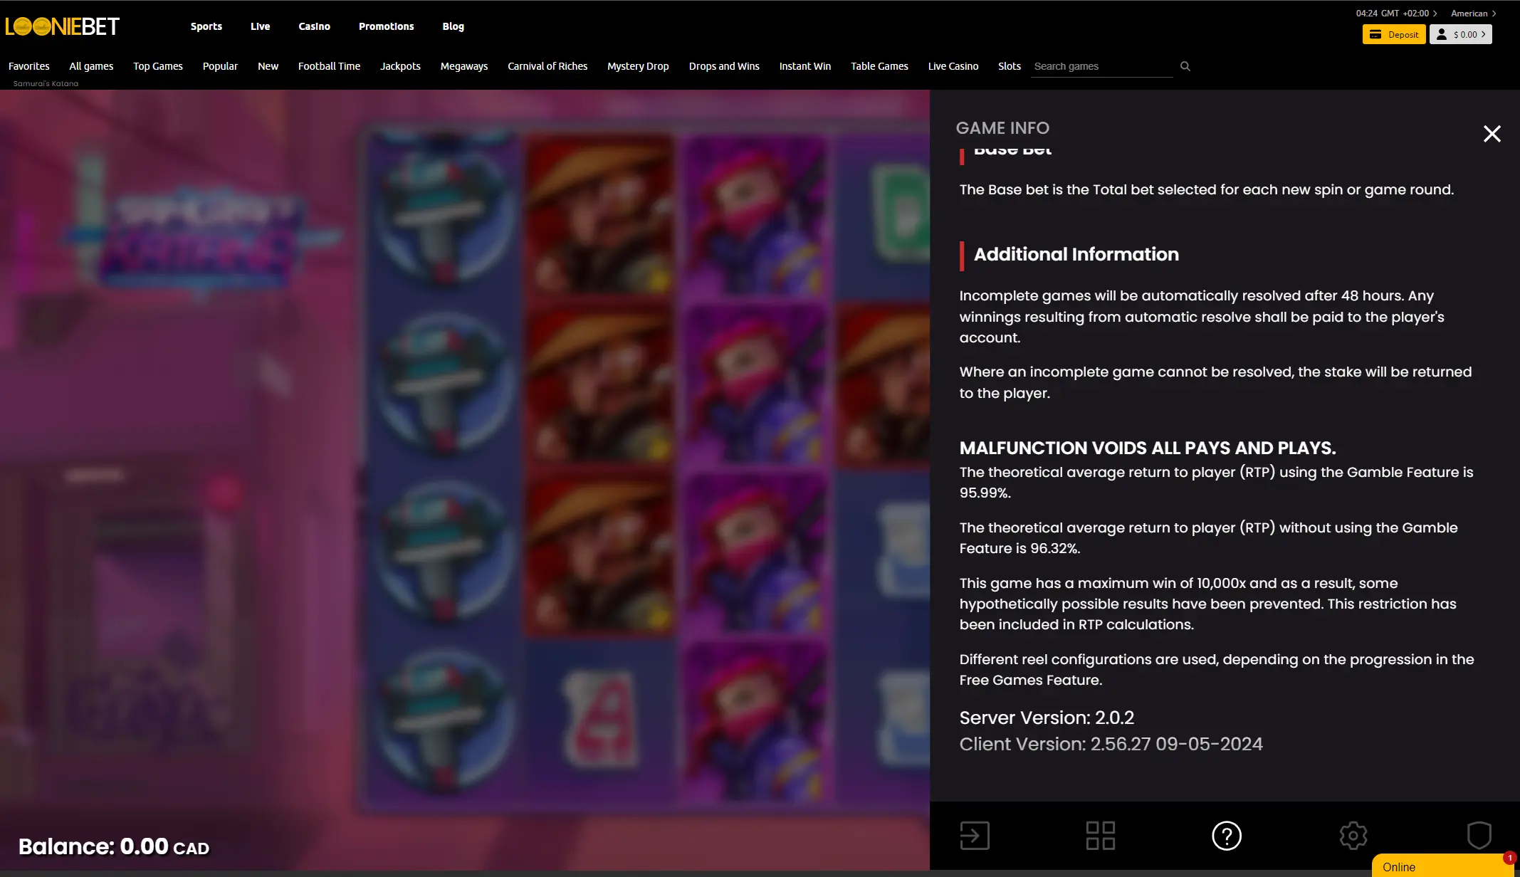Close the Game Info panel
This screenshot has height=877, width=1520.
(1492, 134)
